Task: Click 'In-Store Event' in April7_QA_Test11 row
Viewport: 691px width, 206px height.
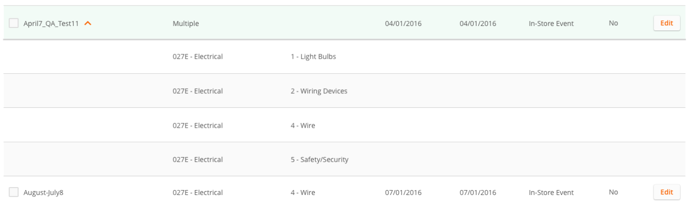Action: (551, 23)
